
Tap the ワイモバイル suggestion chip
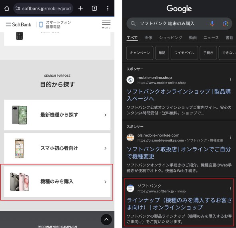184,53
